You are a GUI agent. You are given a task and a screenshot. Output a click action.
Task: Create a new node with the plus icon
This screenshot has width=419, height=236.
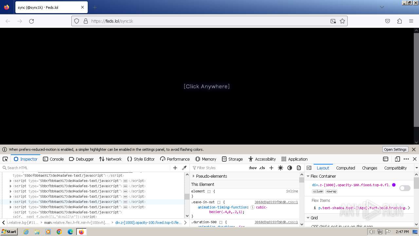pos(175,168)
